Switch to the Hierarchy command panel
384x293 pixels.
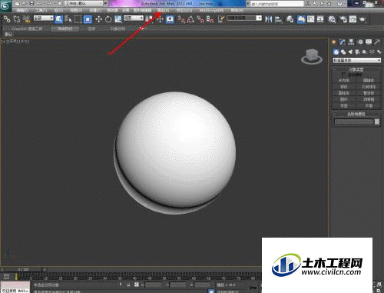(x=351, y=42)
